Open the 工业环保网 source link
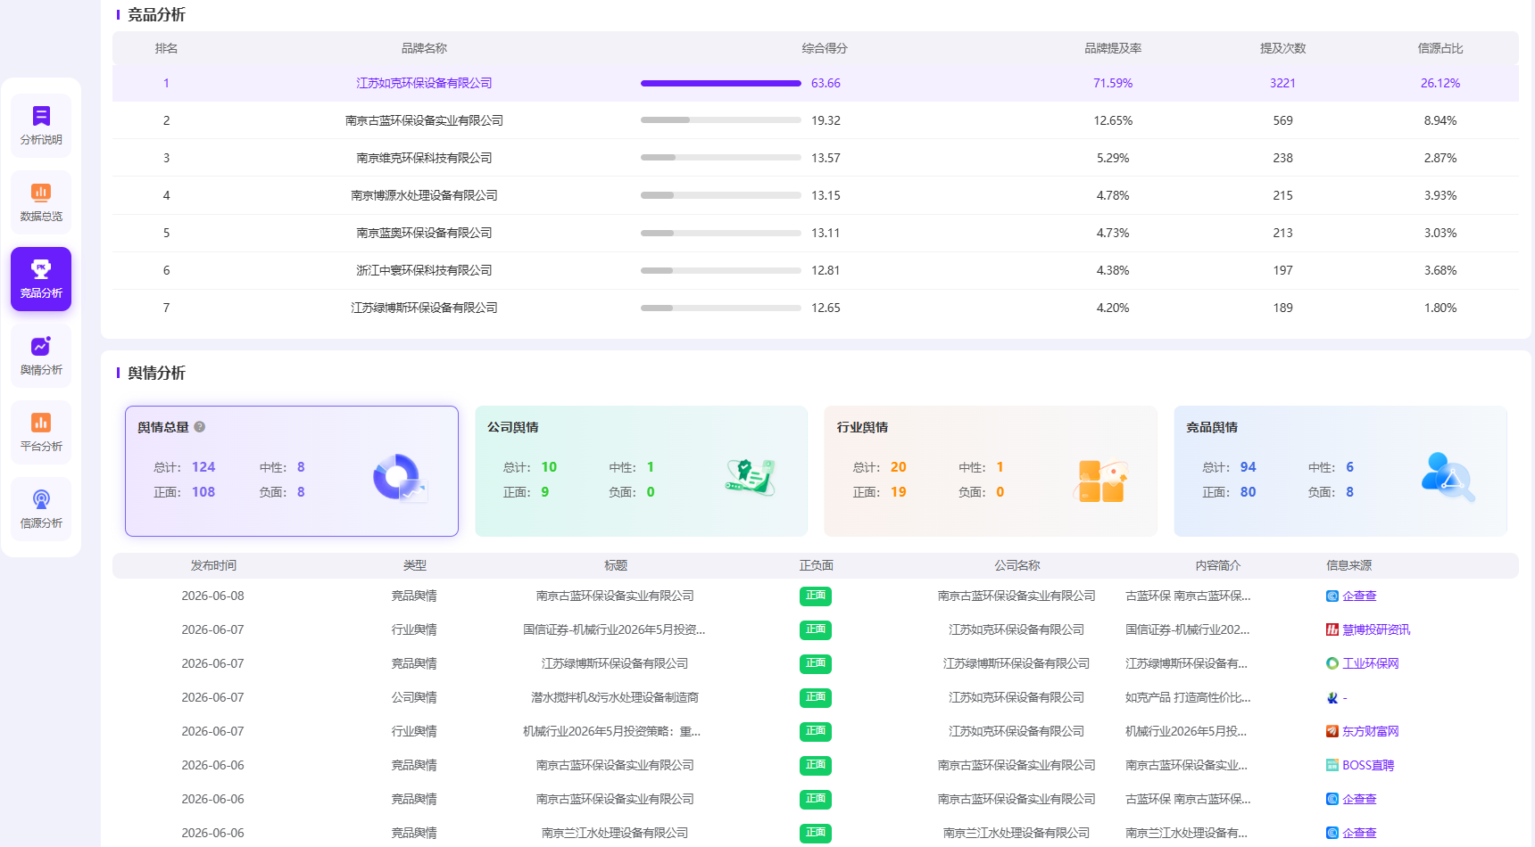 pyautogui.click(x=1371, y=664)
